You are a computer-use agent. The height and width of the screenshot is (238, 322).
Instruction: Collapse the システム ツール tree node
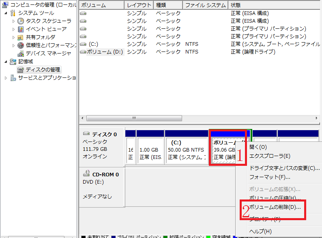(x=6, y=13)
